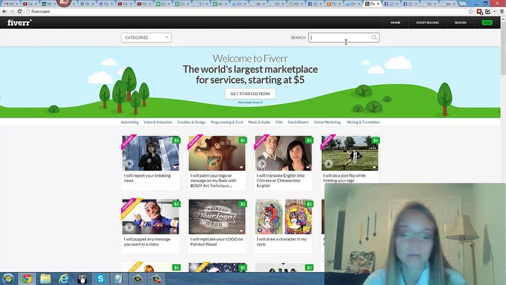The height and width of the screenshot is (285, 506).
Task: Click the Chrome icon in the taskbar
Action: [27, 279]
